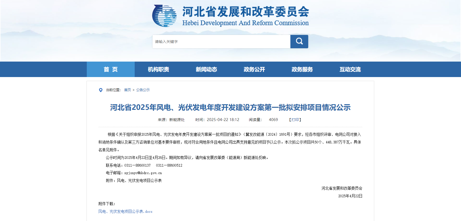Open the 政务服务 menu item

(x=302, y=69)
